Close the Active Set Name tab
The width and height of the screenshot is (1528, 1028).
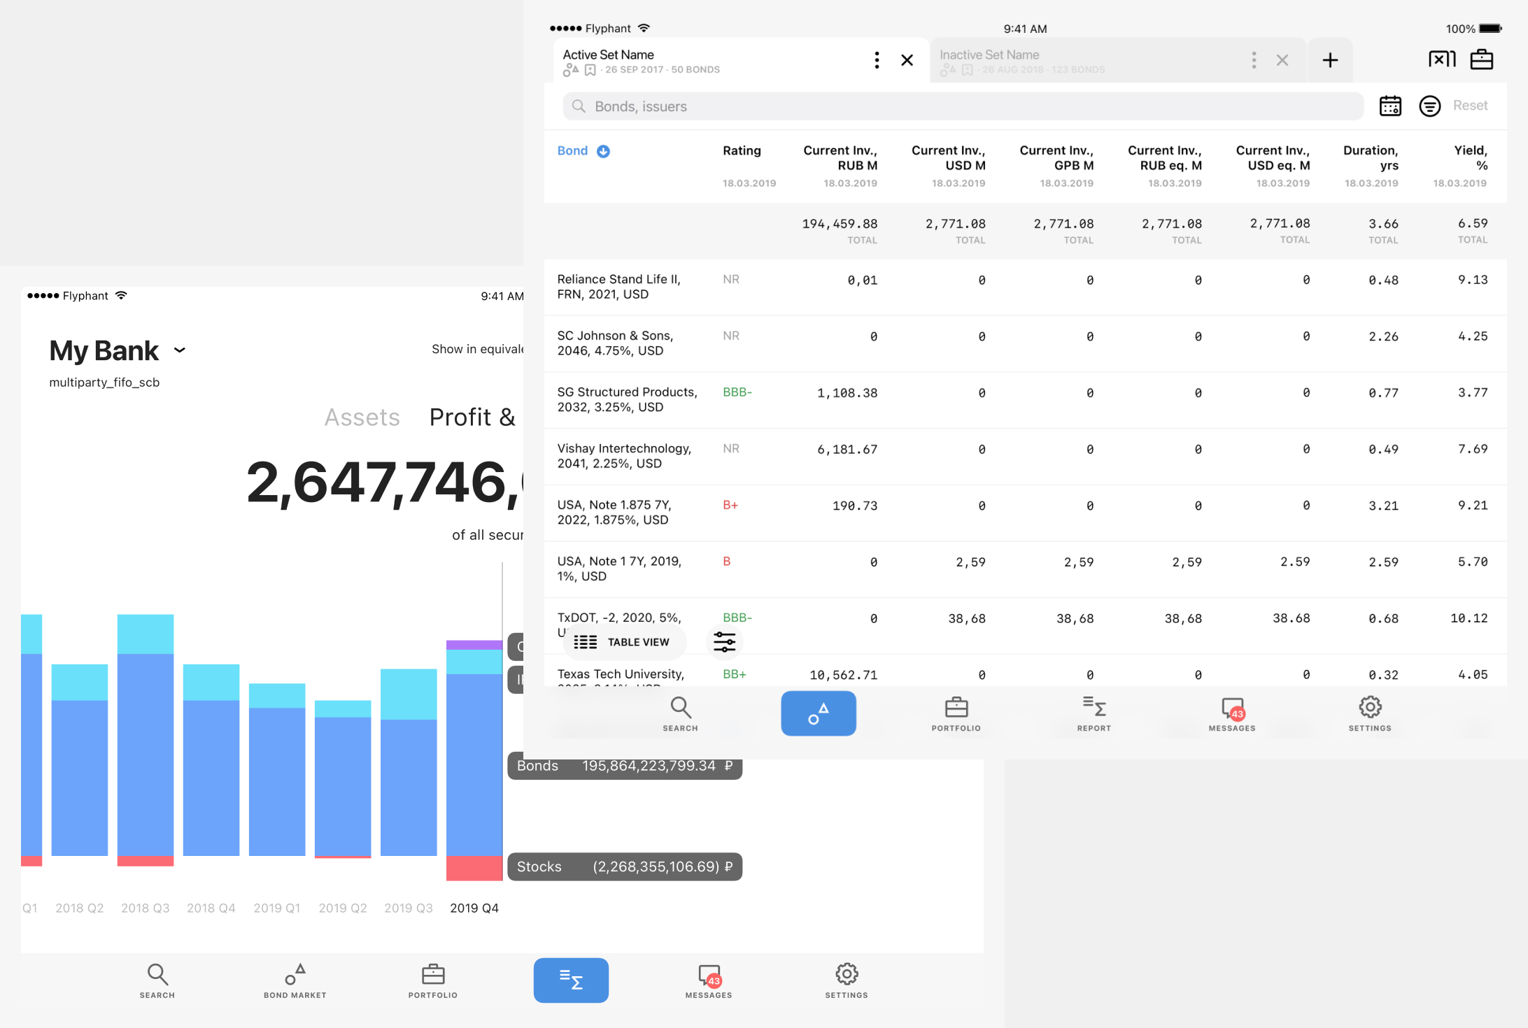tap(907, 60)
